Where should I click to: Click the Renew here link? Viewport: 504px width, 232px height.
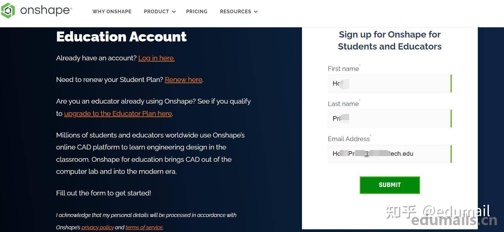pyautogui.click(x=183, y=80)
